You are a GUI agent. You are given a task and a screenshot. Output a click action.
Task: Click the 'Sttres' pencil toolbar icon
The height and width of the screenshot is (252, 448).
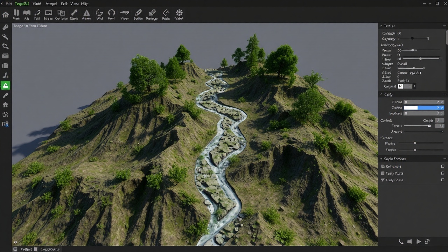click(138, 15)
